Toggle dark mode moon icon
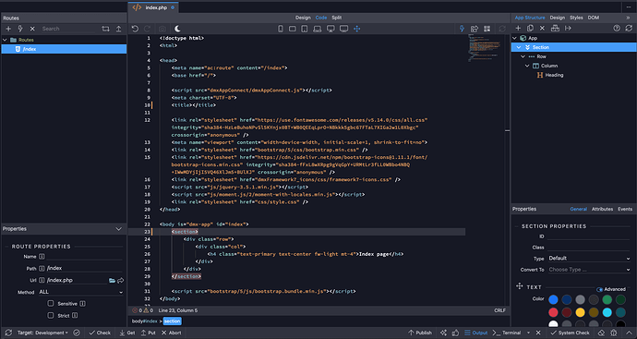This screenshot has height=339, width=637. (177, 29)
